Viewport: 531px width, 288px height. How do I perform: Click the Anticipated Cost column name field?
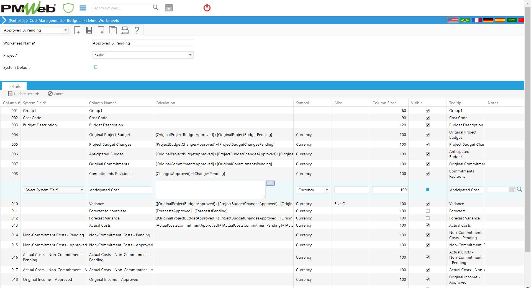120,190
